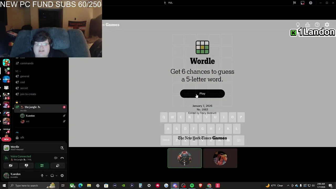Image resolution: width=336 pixels, height=189 pixels.
Task: Open the Phantoms server icon
Action: coord(6,130)
